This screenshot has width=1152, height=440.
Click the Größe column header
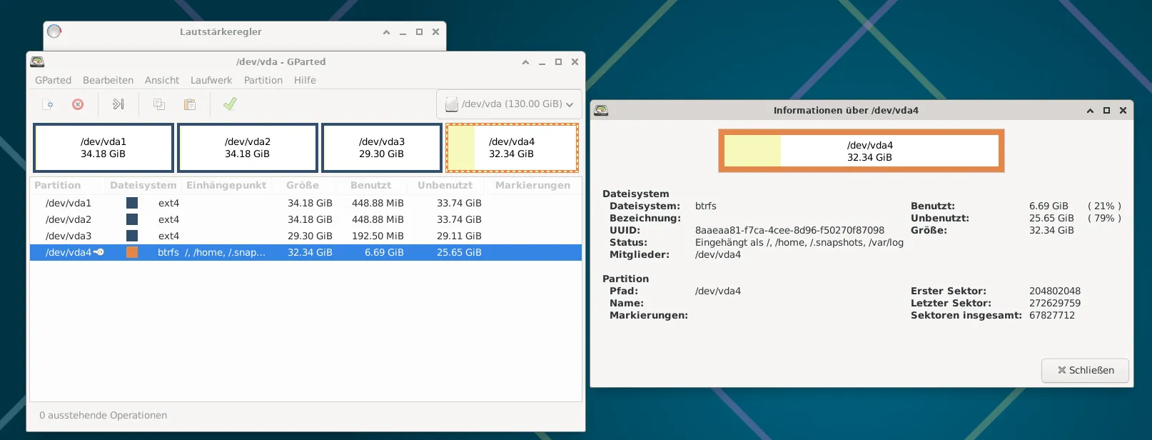pos(303,185)
